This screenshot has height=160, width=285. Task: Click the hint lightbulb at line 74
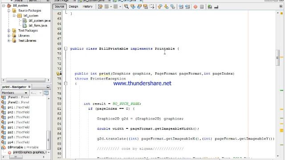tap(58, 73)
